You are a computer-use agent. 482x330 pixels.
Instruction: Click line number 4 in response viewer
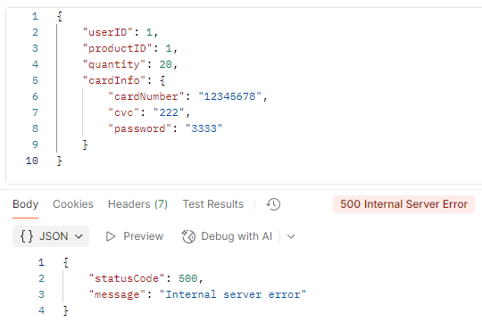tap(41, 310)
